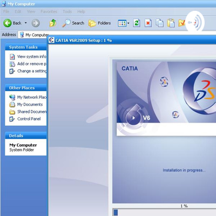Click View system information link
Viewport: 216px width, 216px height.
pyautogui.click(x=32, y=57)
